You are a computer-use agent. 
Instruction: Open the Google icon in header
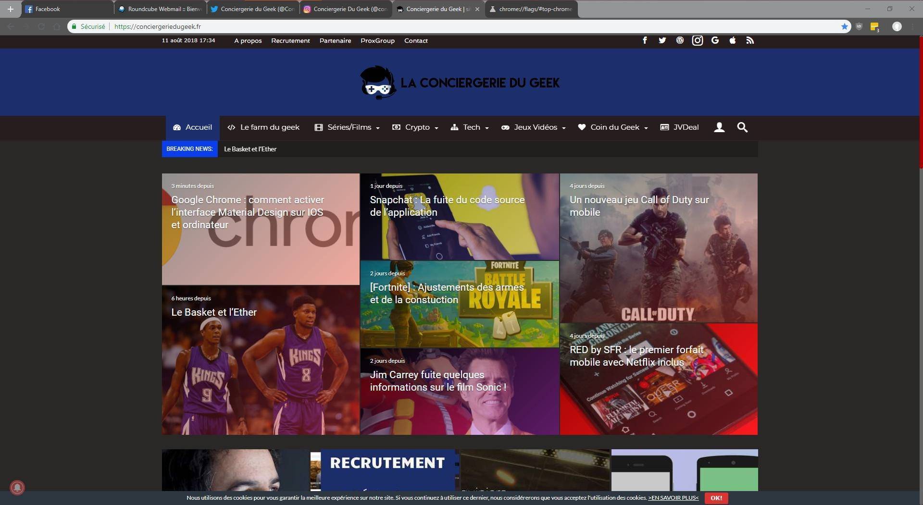715,40
